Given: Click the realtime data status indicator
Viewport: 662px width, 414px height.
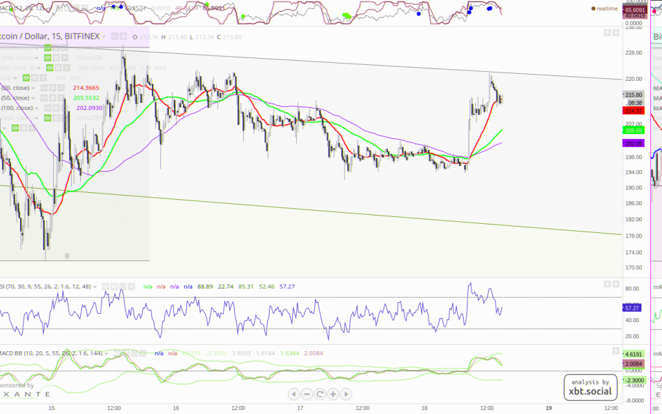Looking at the screenshot, I should coord(606,8).
